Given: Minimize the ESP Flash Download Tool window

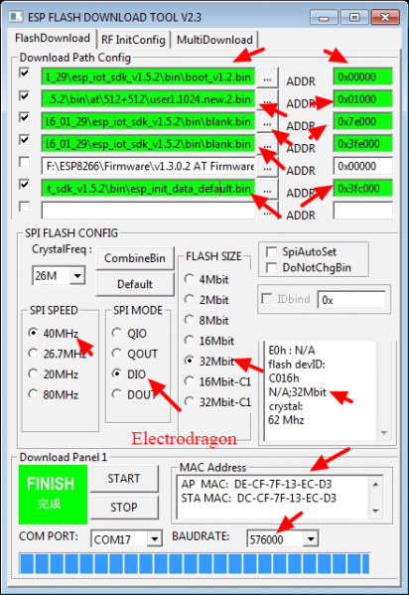Looking at the screenshot, I should point(324,18).
